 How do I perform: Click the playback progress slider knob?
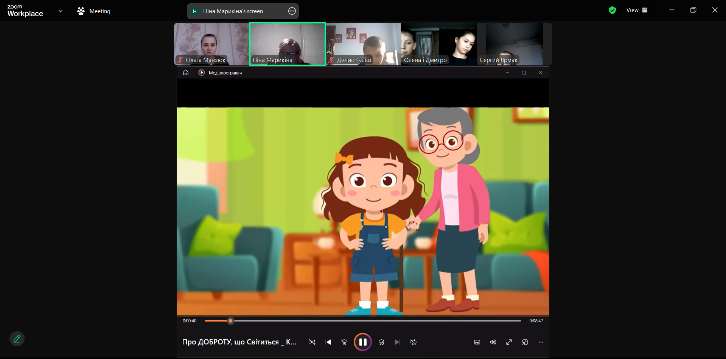point(230,321)
